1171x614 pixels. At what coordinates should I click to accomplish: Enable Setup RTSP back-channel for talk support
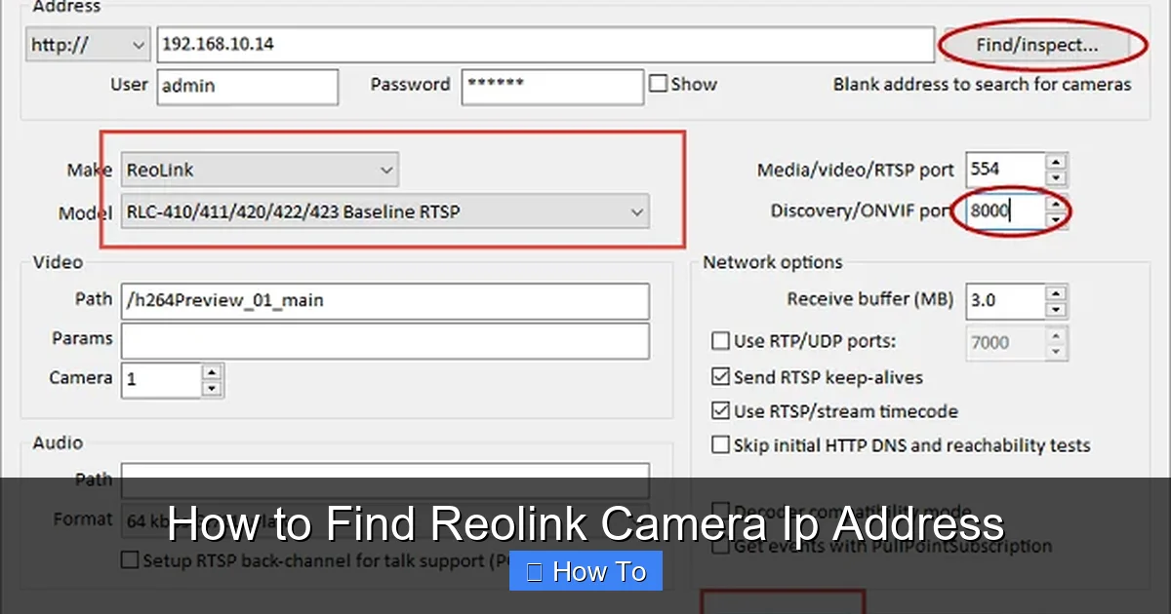click(129, 561)
